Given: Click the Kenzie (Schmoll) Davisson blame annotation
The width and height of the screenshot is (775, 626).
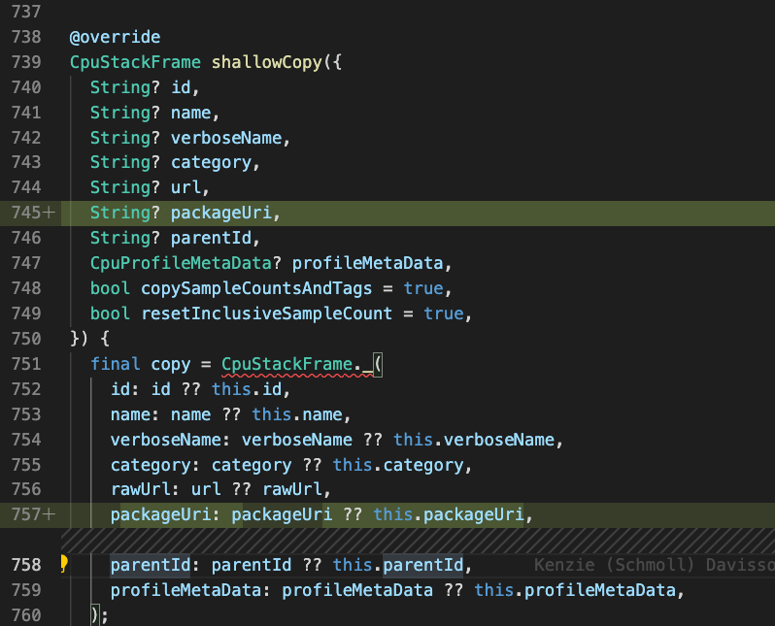Looking at the screenshot, I should (655, 565).
